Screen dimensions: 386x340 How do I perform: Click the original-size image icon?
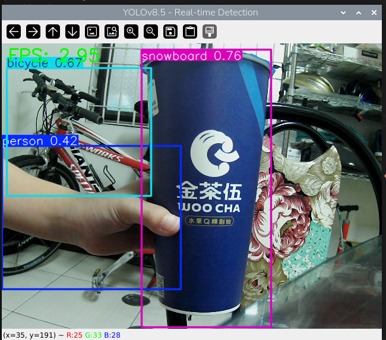[x=112, y=32]
